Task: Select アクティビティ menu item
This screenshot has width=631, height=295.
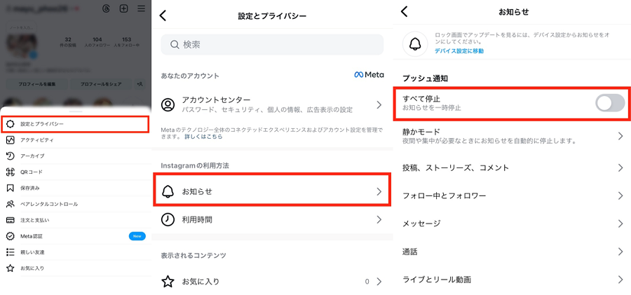Action: (x=36, y=140)
